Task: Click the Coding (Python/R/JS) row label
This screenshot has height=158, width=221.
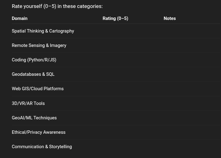Action: click(x=34, y=60)
